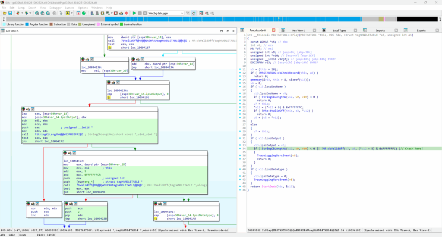Expand dropdown arrow beside yellow 'A' icon
This screenshot has width=442, height=237.
pyautogui.click(x=73, y=13)
